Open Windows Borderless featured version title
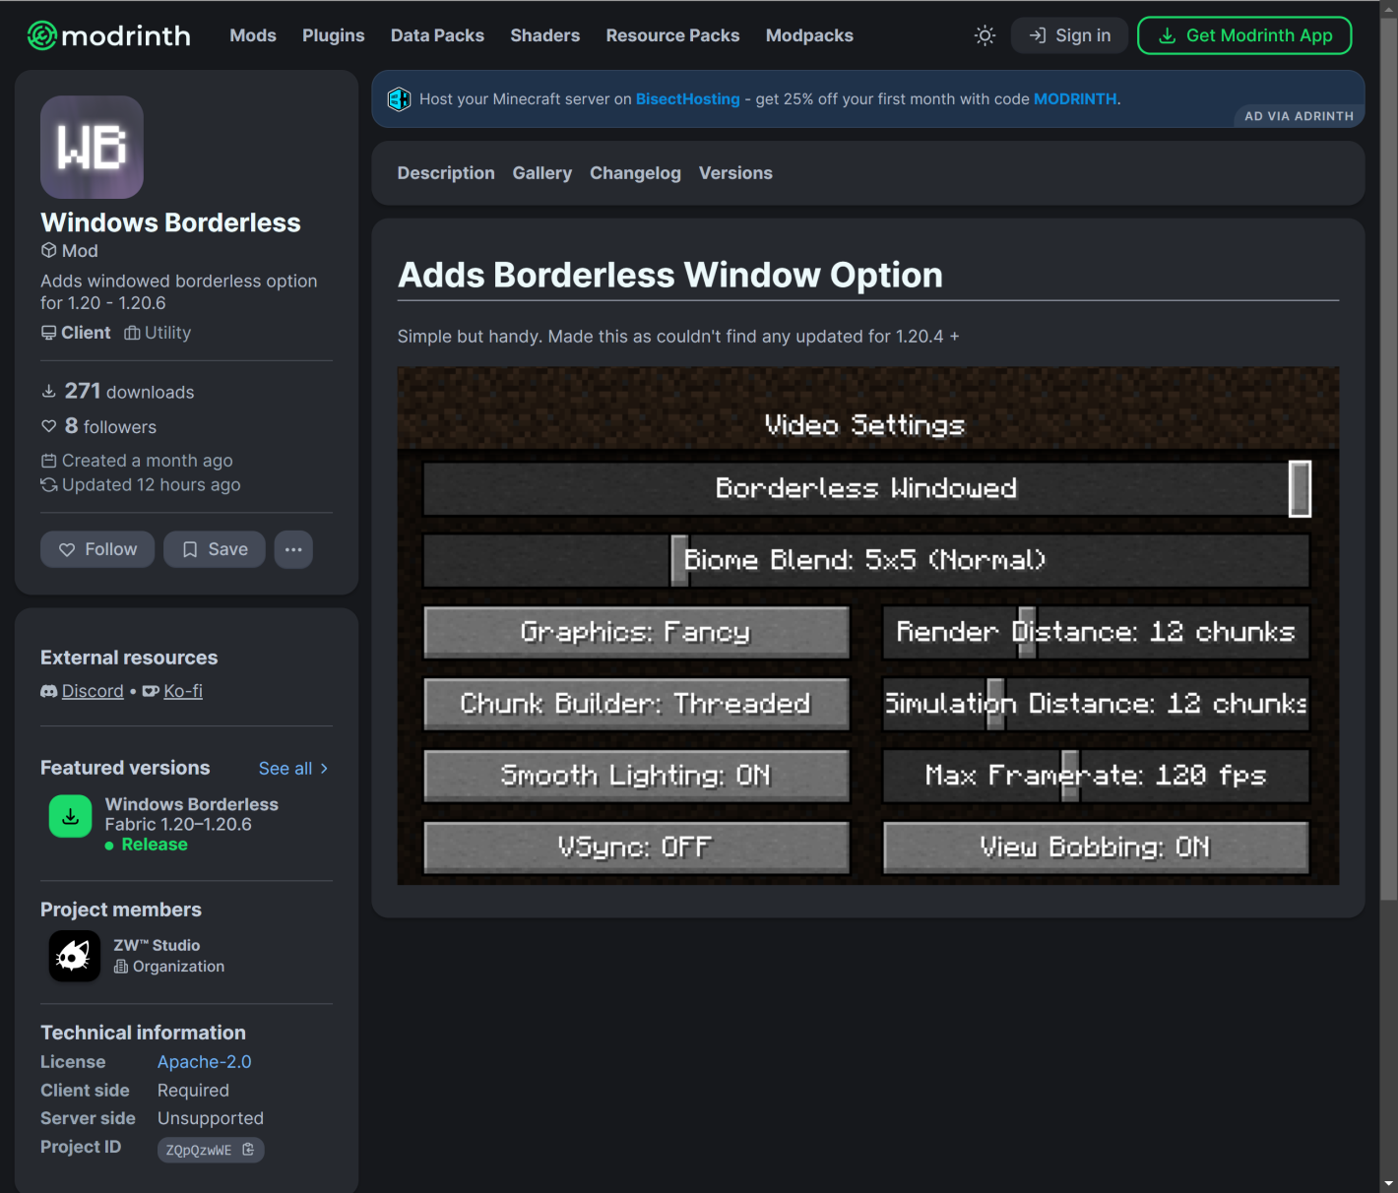 pyautogui.click(x=192, y=804)
